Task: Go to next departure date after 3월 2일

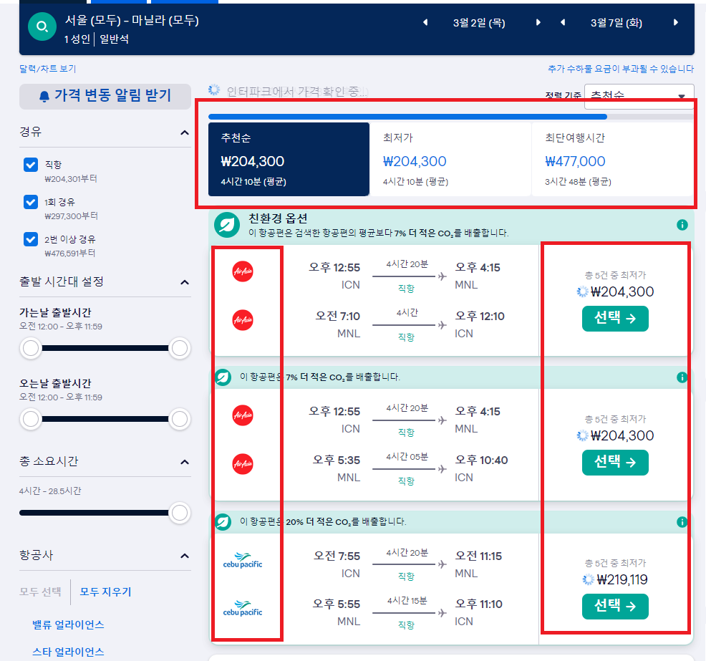Action: pyautogui.click(x=538, y=22)
